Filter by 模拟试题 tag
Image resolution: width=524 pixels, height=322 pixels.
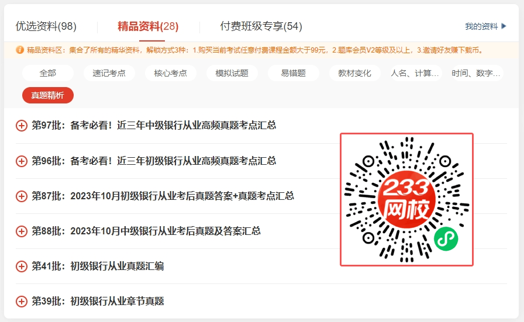coord(232,73)
